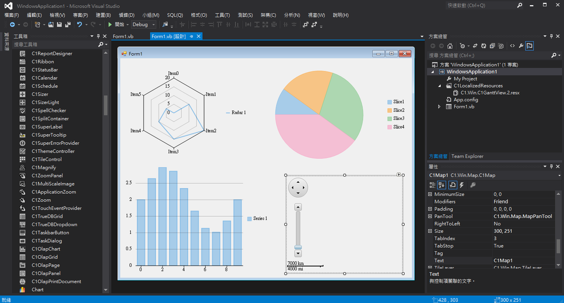Click the Bring to Front layout icon
Viewport: 564px width, 303px height.
coord(305,25)
